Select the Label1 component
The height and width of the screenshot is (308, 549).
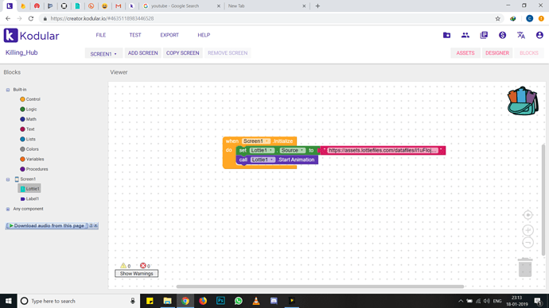click(29, 198)
